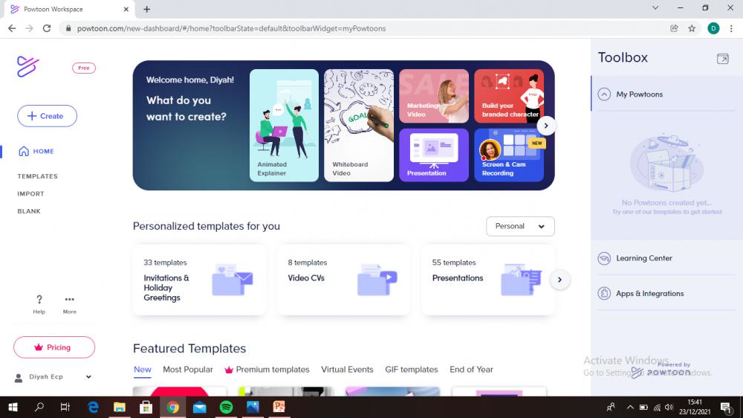This screenshot has height=418, width=743.
Task: Switch to the Virtual Events tab
Action: (x=347, y=370)
